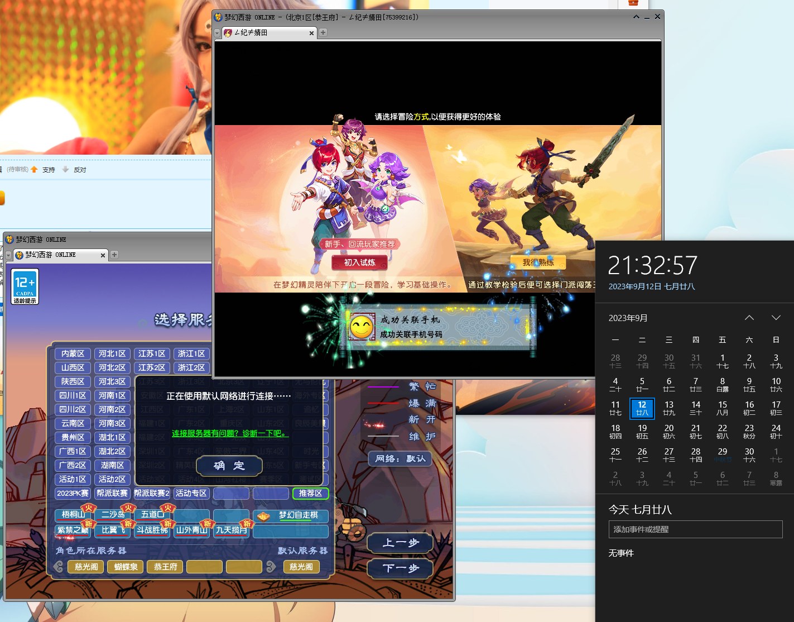Viewport: 794px width, 622px height.
Task: Select the 2023PK赛 region category
Action: tap(73, 494)
